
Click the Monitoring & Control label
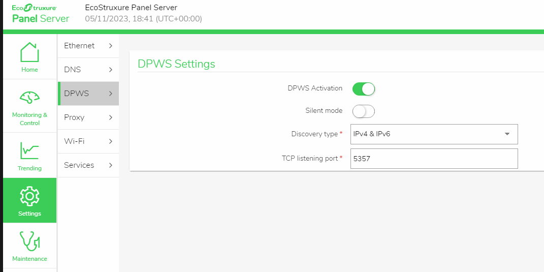coord(29,119)
